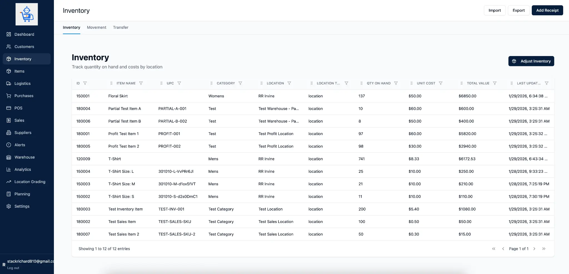Open the POS screen

[19, 108]
